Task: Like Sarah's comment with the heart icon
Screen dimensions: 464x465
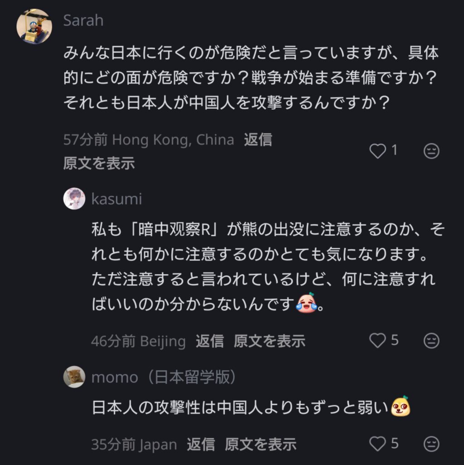Action: [377, 151]
